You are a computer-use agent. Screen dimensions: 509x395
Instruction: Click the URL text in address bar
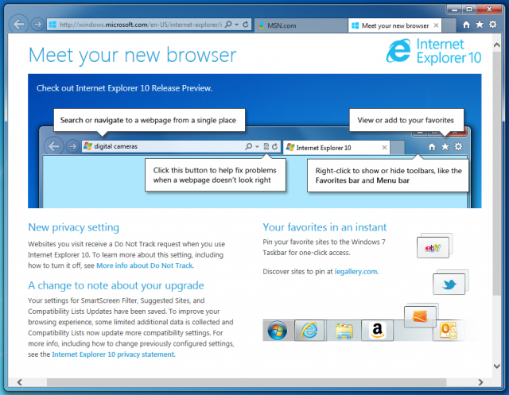click(141, 25)
